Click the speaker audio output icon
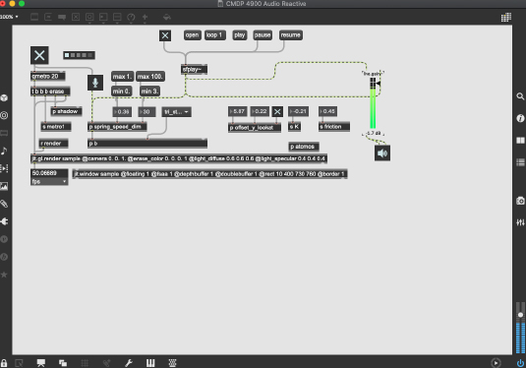 point(382,153)
